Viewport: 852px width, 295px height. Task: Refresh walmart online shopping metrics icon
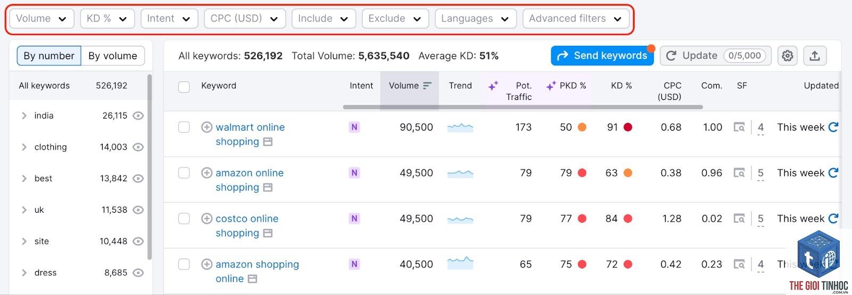click(x=833, y=127)
